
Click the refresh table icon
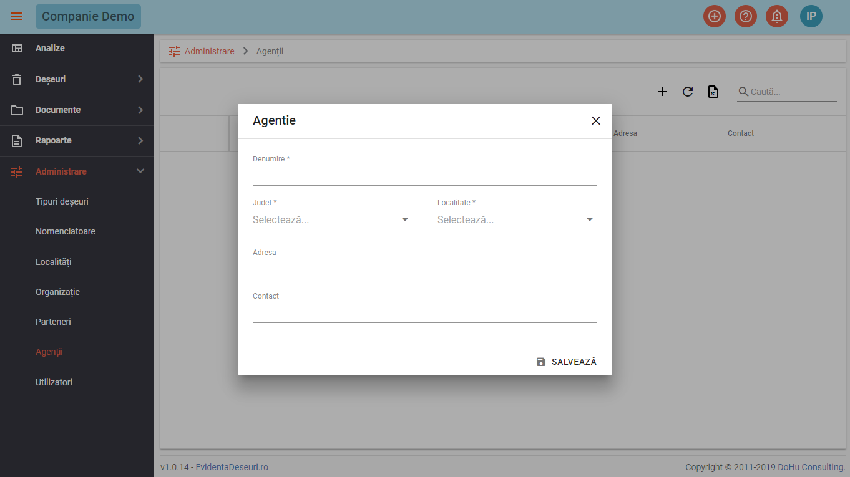tap(688, 92)
